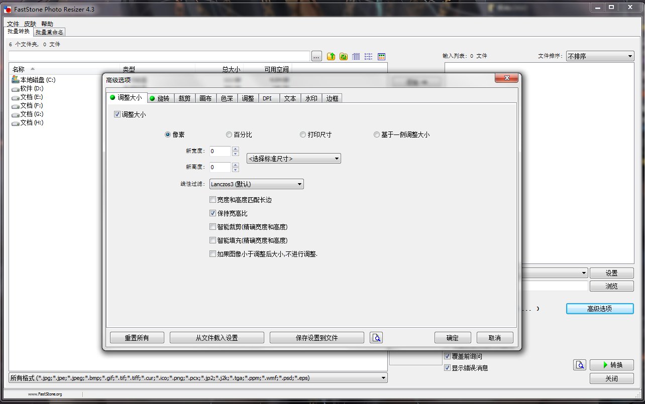This screenshot has height=404, width=645.
Task: Click 从文件载入设置 button
Action: pos(217,338)
